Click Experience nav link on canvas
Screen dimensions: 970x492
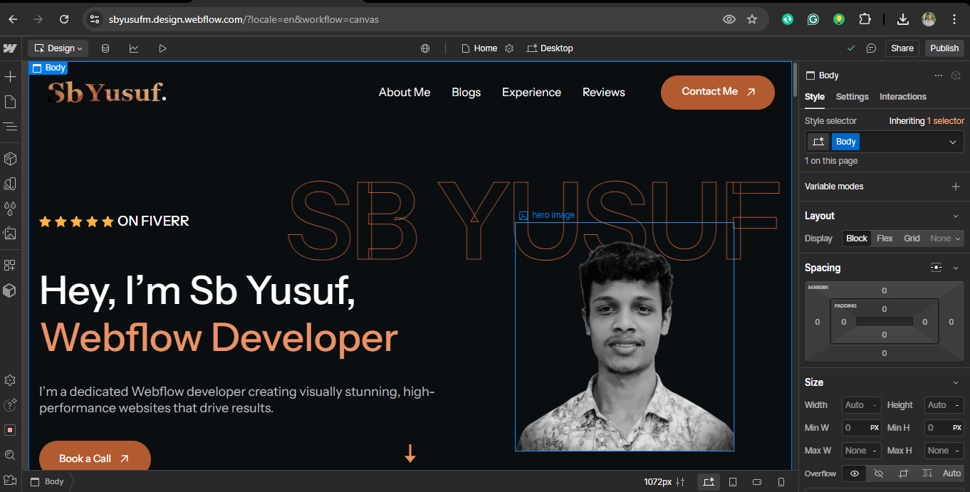coord(531,93)
